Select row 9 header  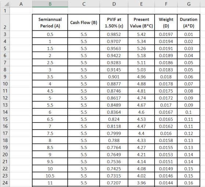tap(5, 76)
